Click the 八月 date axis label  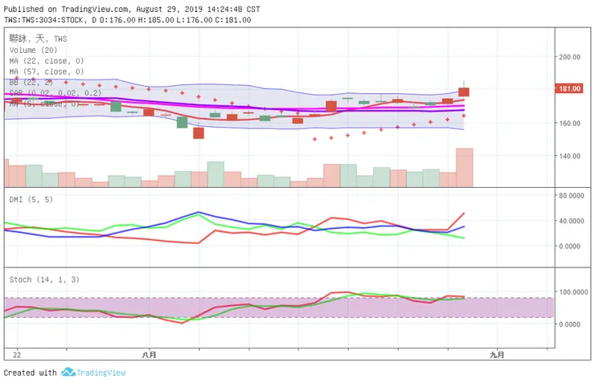(x=149, y=355)
